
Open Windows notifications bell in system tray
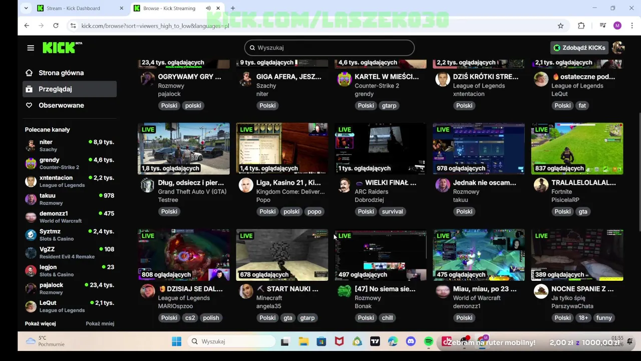click(629, 341)
